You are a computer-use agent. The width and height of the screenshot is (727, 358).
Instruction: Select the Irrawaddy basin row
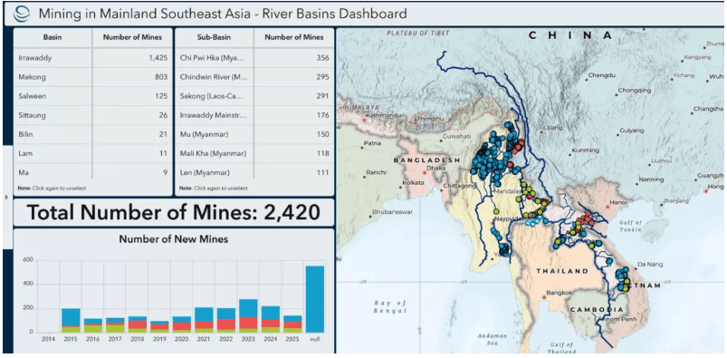[92, 58]
